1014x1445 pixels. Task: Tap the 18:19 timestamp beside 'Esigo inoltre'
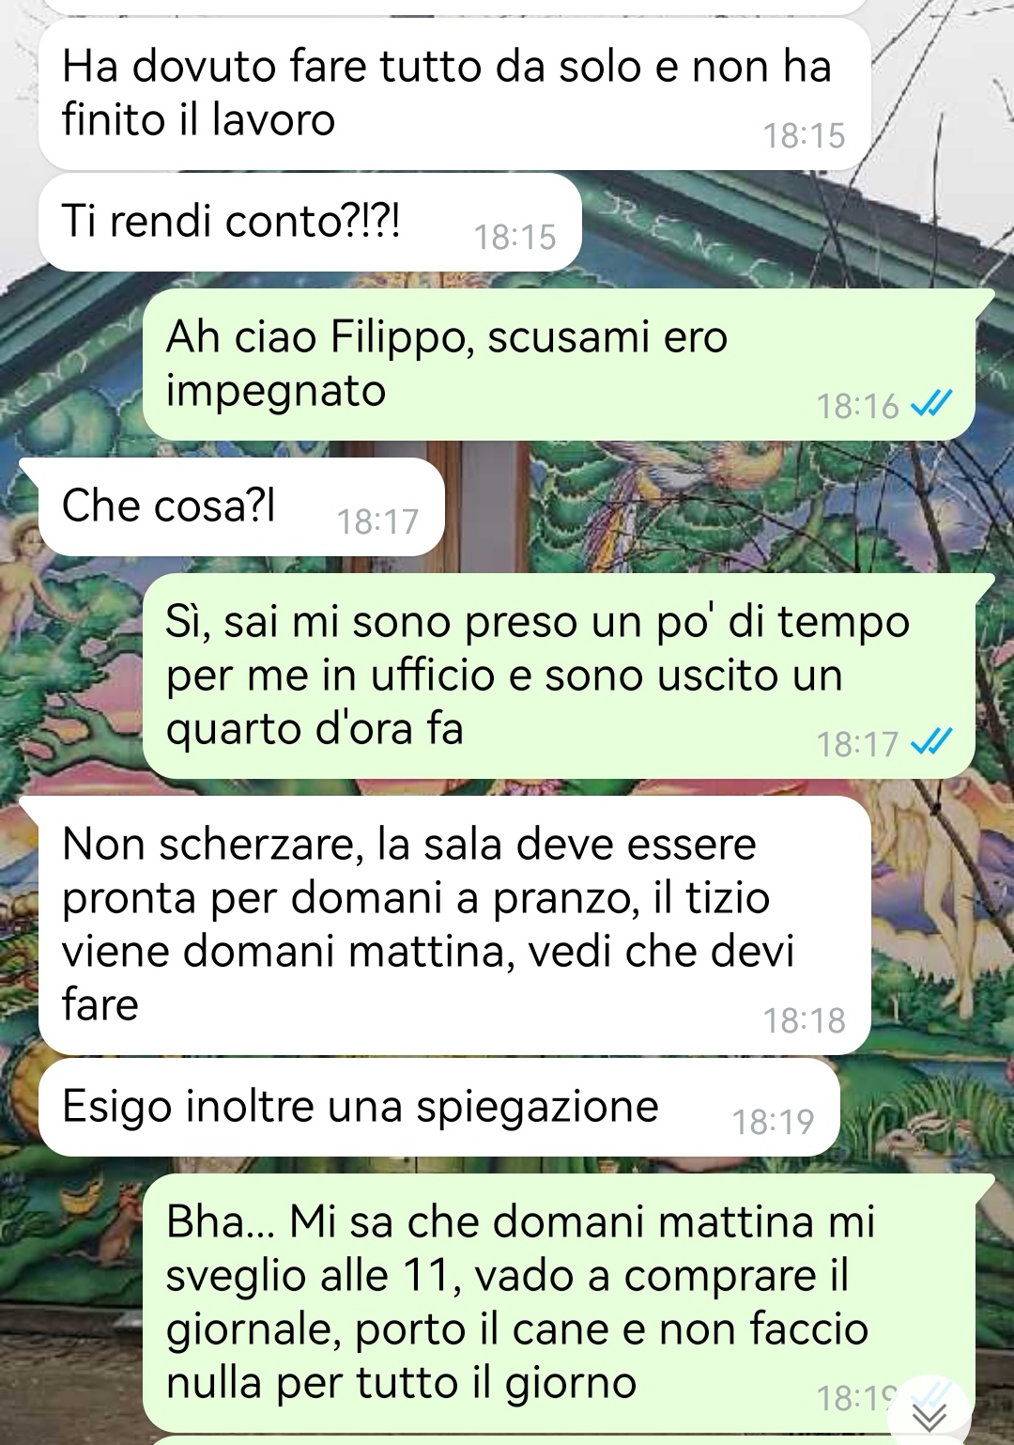773,1122
